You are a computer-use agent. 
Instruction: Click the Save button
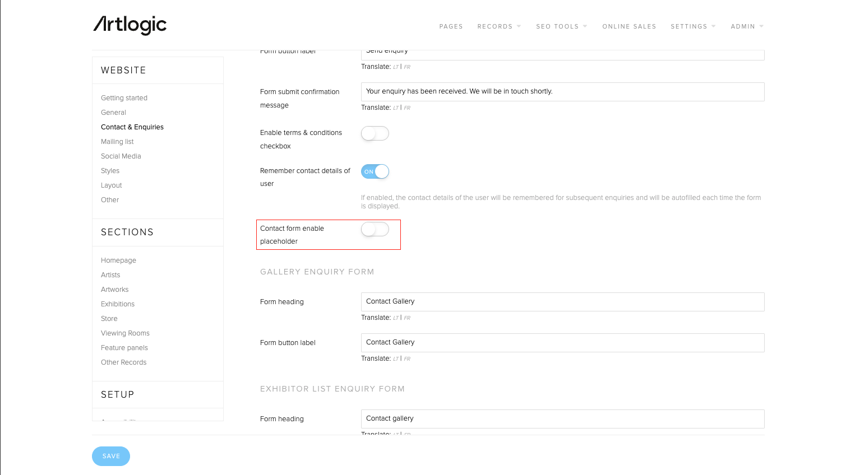111,456
